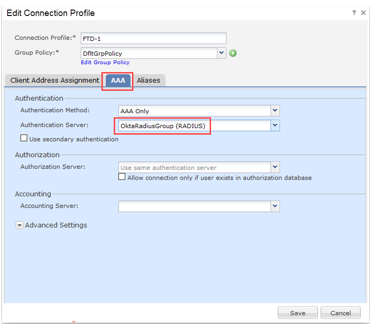370x324 pixels.
Task: Click inside the empty Accounting Server field
Action: (x=194, y=206)
